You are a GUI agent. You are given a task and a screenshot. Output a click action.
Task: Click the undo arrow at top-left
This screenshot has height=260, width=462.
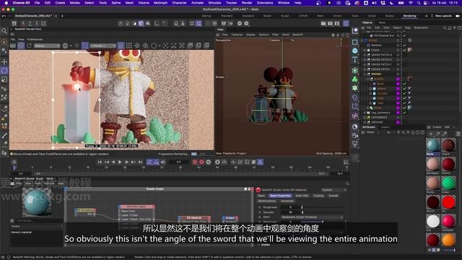tap(4, 16)
